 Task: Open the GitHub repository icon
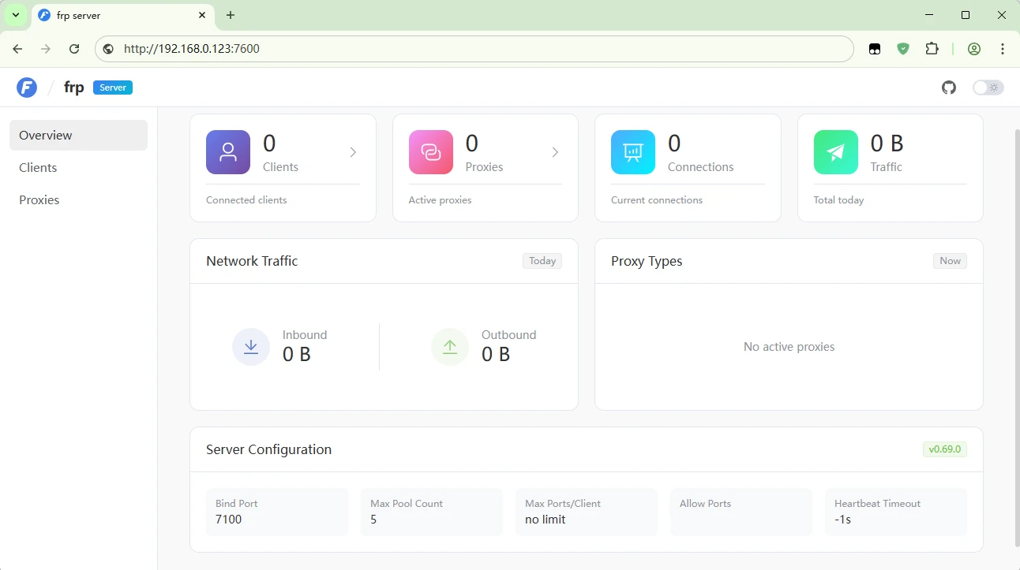[x=949, y=88]
